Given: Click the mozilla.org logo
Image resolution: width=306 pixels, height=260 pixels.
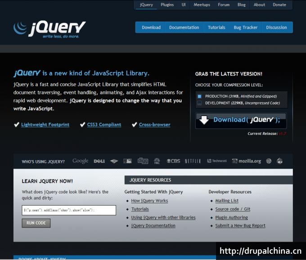Looking at the screenshot, I should pos(247,161).
